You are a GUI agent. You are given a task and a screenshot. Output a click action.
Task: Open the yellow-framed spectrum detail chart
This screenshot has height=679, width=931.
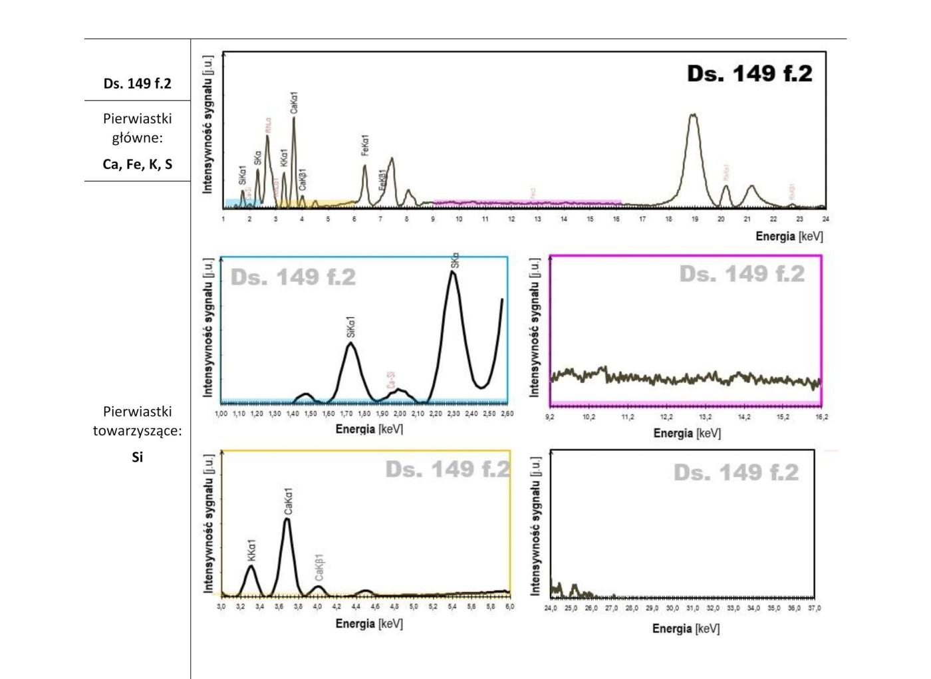click(366, 524)
